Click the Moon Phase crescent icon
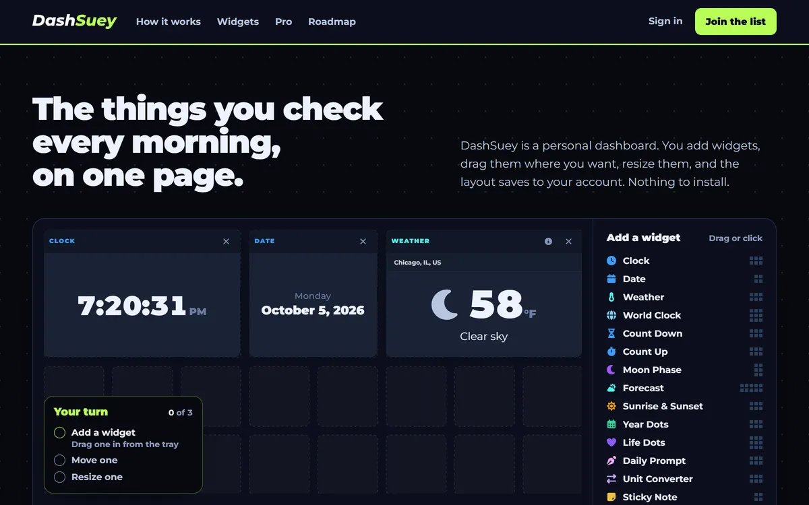The height and width of the screenshot is (505, 809). pos(611,370)
